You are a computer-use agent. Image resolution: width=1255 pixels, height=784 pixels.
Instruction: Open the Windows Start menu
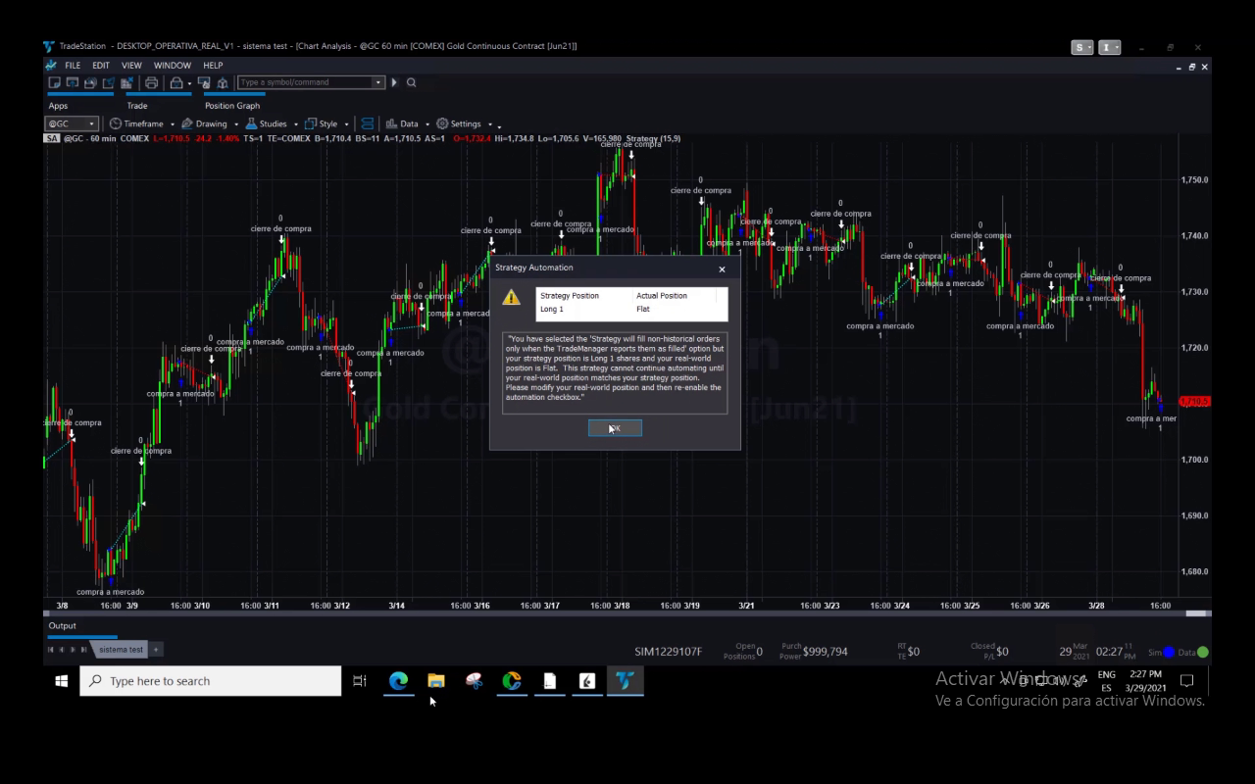(x=61, y=681)
